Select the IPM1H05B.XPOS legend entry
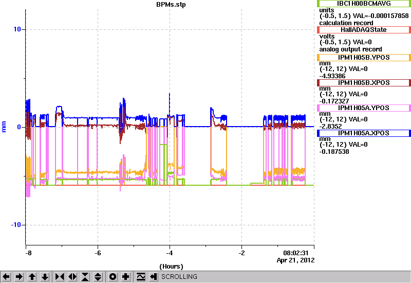Image resolution: width=411 pixels, height=283 pixels. [364, 83]
